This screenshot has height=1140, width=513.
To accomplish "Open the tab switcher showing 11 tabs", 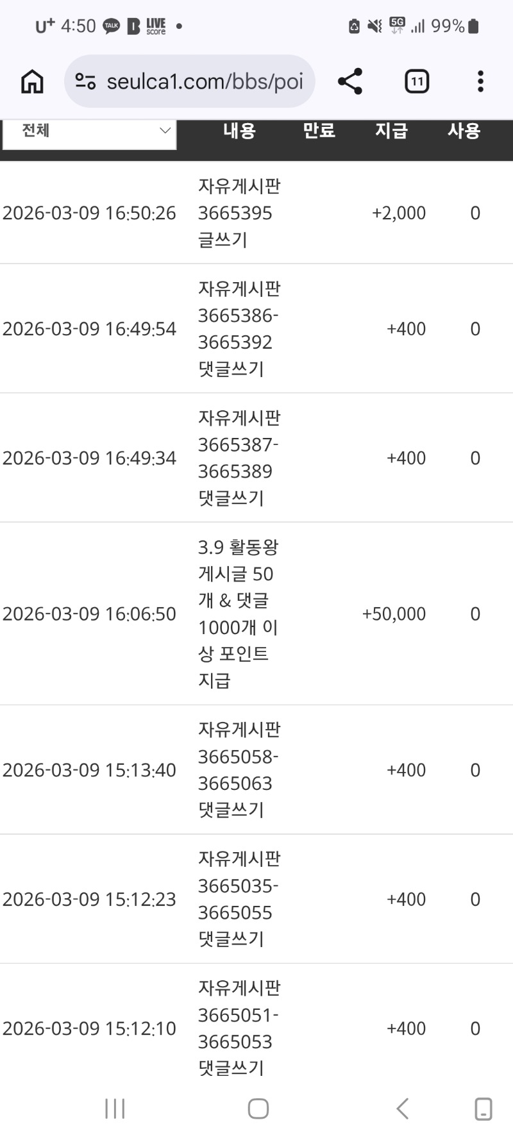I will point(417,81).
